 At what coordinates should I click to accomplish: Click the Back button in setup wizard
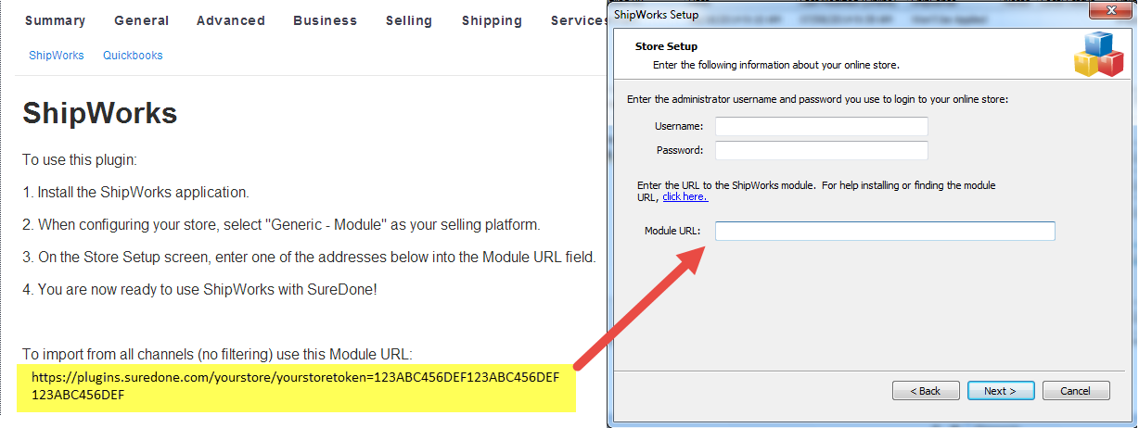pos(926,391)
